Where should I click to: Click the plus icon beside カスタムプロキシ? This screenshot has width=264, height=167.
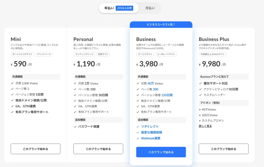200,121
